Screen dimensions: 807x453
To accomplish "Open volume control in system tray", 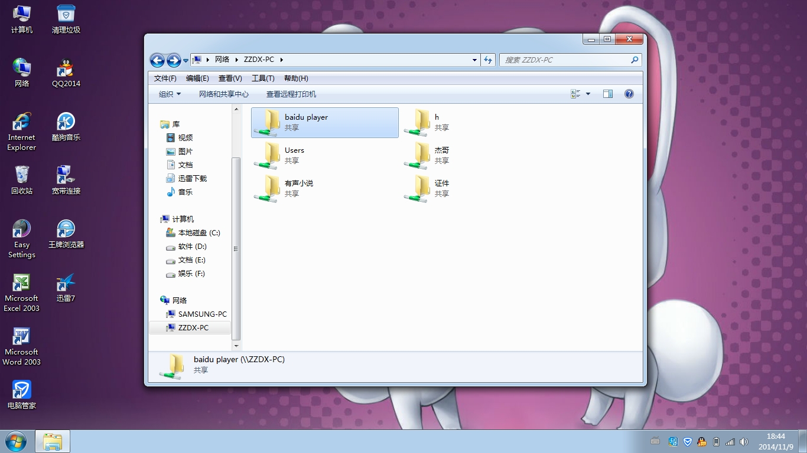I will click(x=744, y=442).
